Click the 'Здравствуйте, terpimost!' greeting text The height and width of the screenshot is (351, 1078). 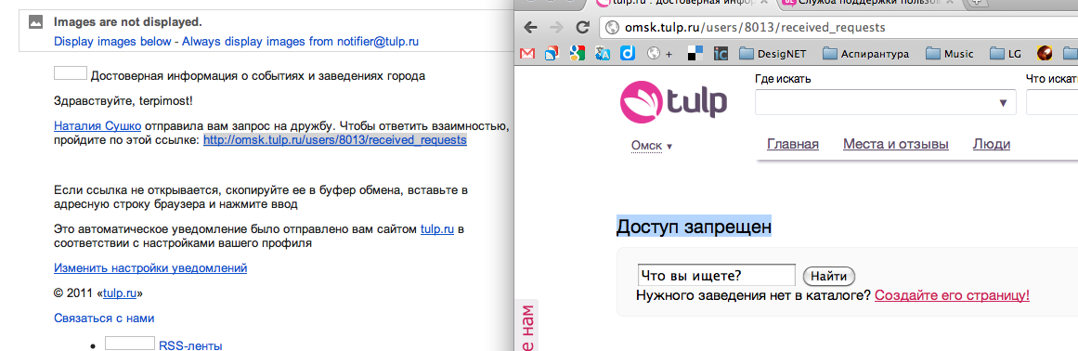click(x=123, y=101)
